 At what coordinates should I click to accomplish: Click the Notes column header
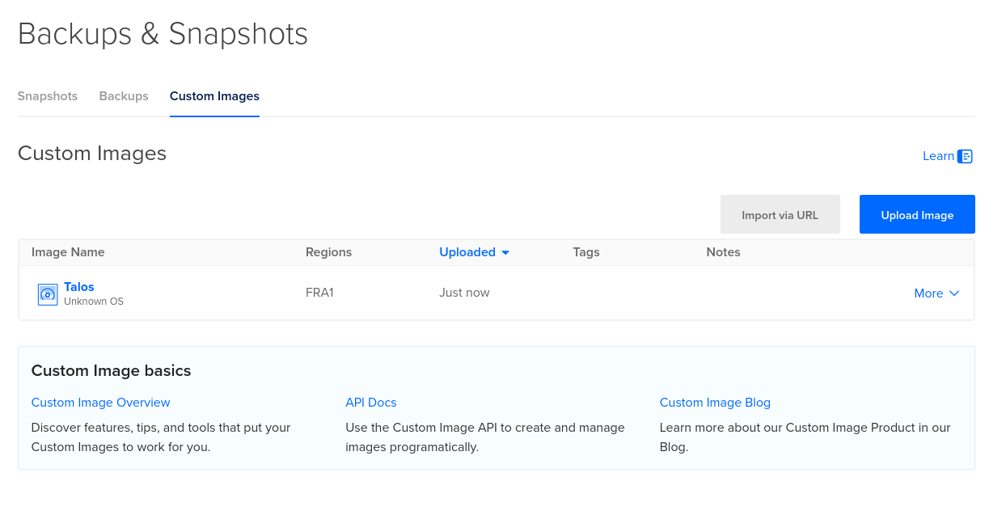coord(723,252)
